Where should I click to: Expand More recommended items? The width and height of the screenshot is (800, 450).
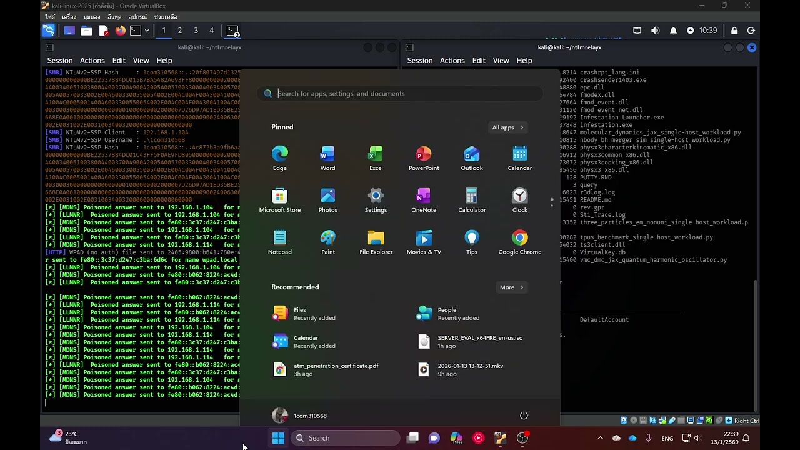click(x=511, y=287)
